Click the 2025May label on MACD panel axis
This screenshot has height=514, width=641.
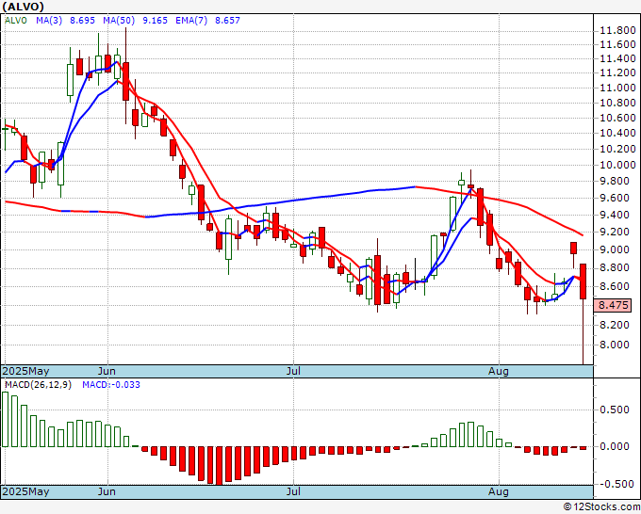point(25,491)
